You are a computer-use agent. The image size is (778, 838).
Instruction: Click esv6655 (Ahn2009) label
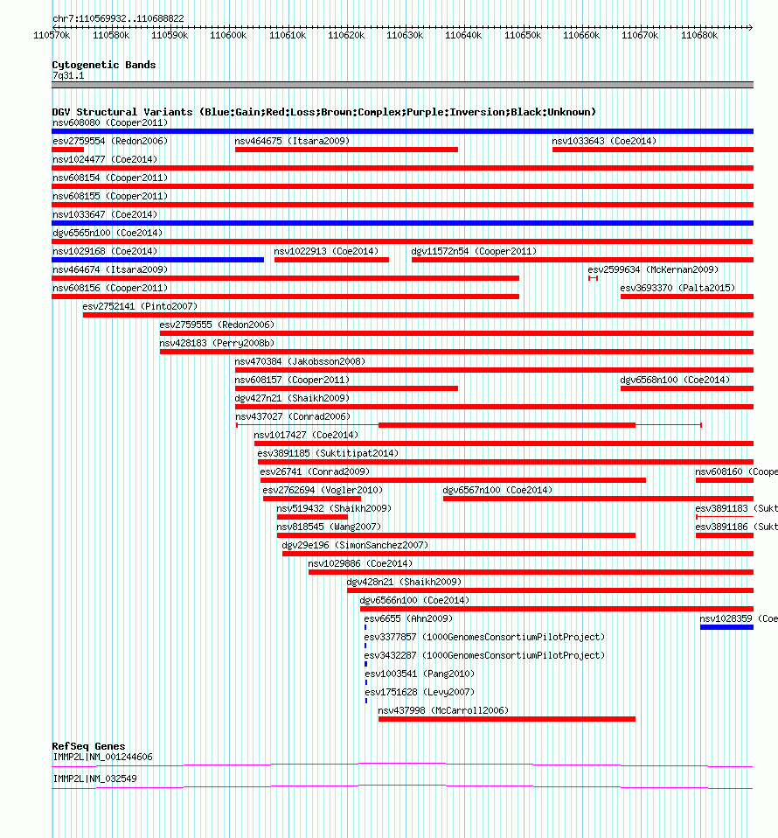[408, 618]
